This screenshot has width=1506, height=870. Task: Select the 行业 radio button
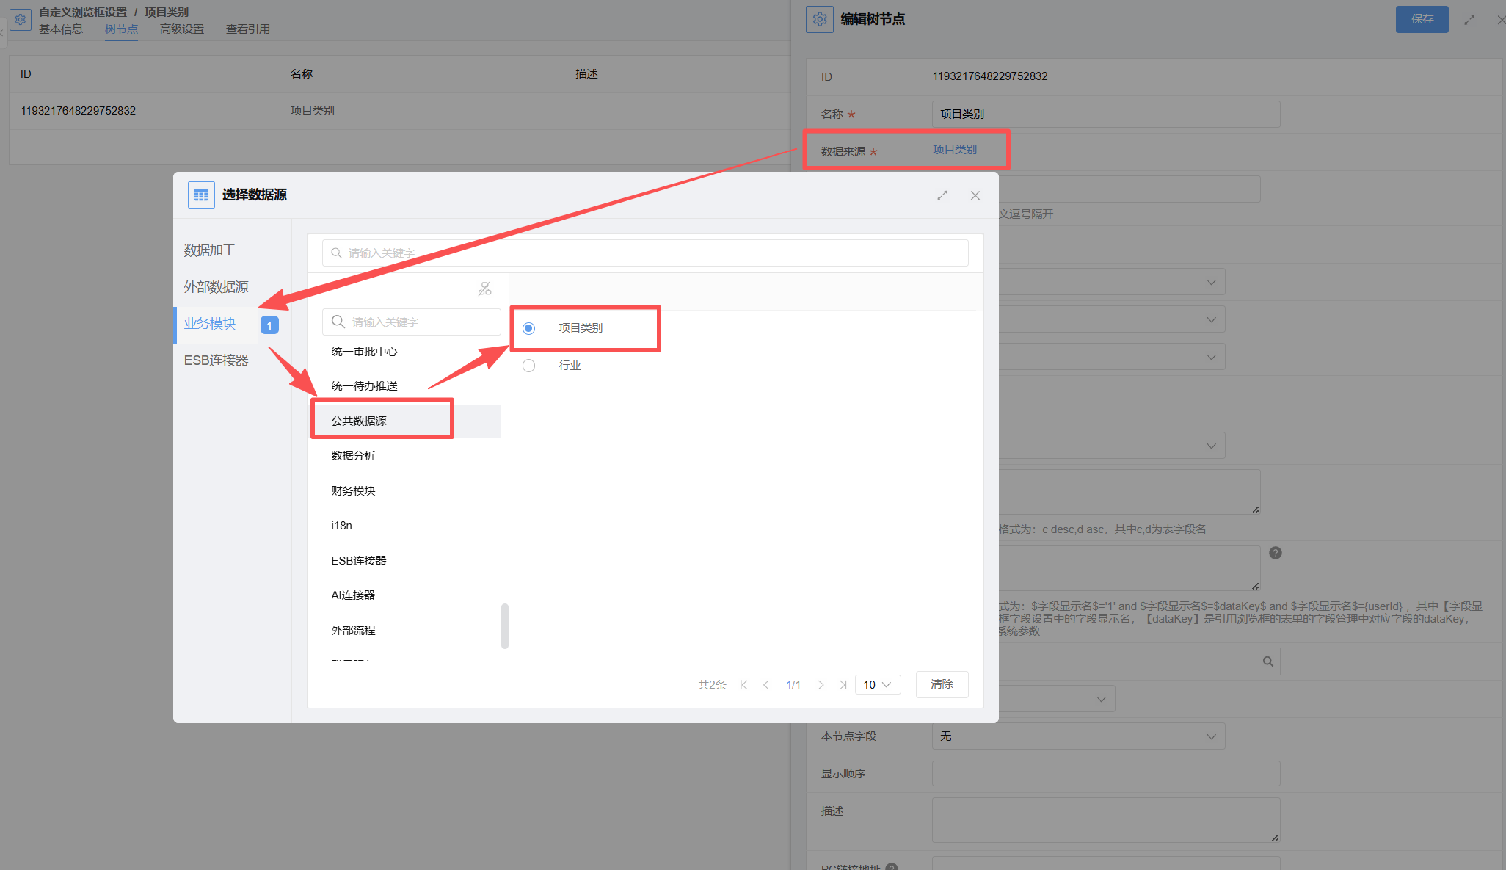coord(528,366)
